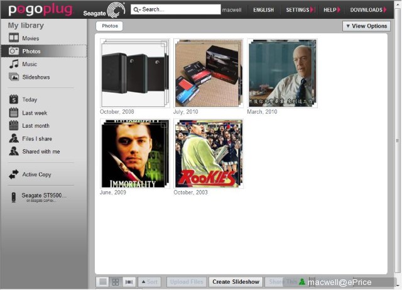Click inside the Search field
This screenshot has height=290, width=402.
click(176, 9)
